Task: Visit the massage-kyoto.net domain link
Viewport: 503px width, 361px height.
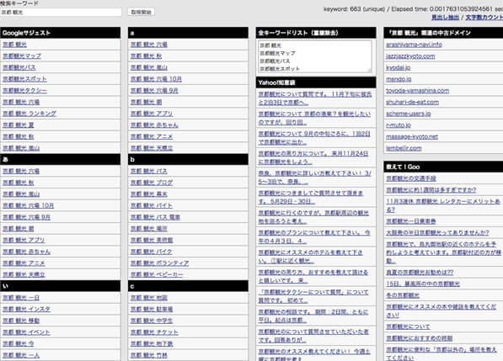Action: point(412,136)
